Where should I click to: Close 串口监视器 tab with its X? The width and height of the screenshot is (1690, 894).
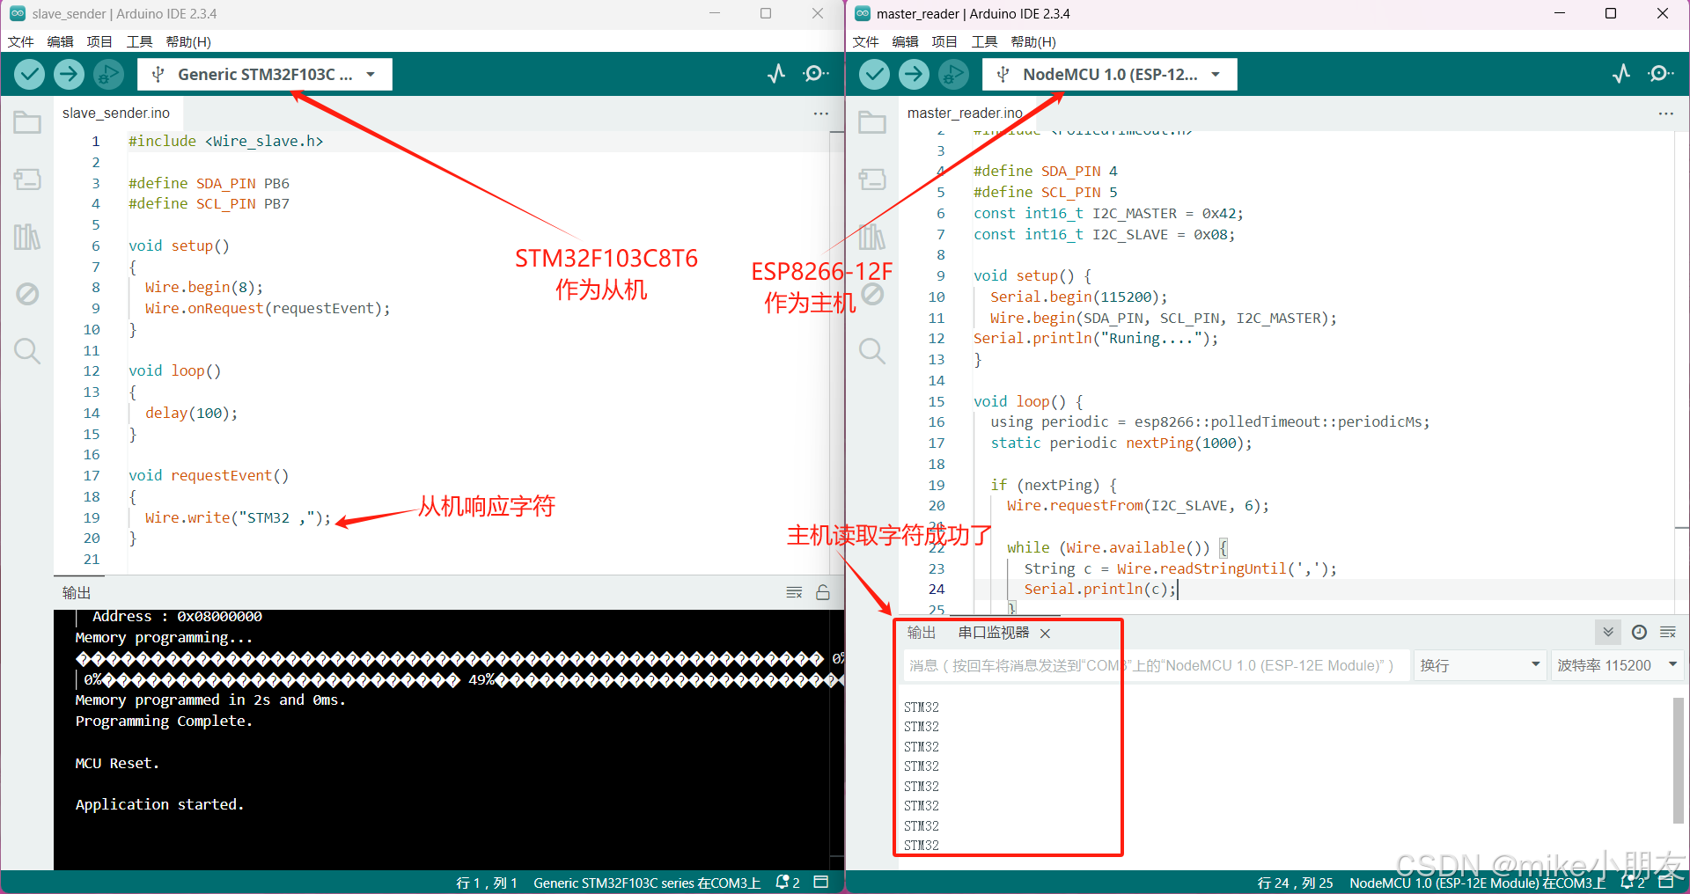[x=1045, y=634]
